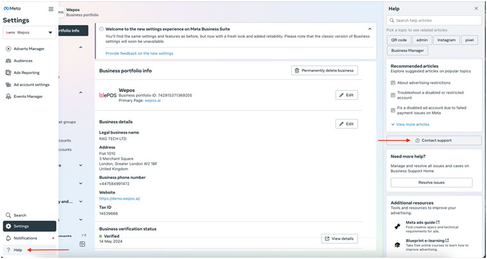The image size is (487, 259).
Task: Select the QR code topic chip
Action: click(x=399, y=40)
